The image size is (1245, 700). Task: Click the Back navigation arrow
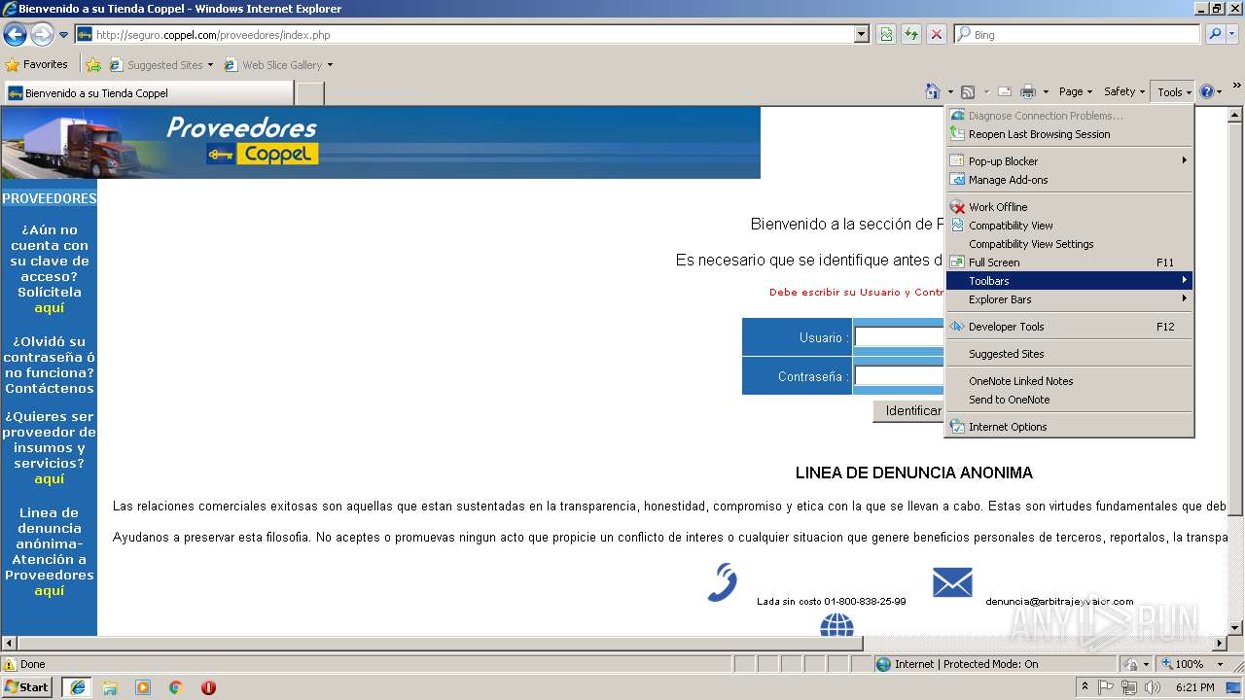[x=15, y=35]
